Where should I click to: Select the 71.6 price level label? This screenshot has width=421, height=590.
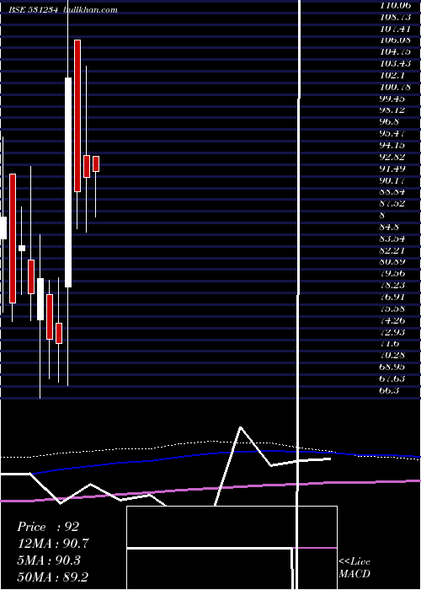[x=389, y=344]
